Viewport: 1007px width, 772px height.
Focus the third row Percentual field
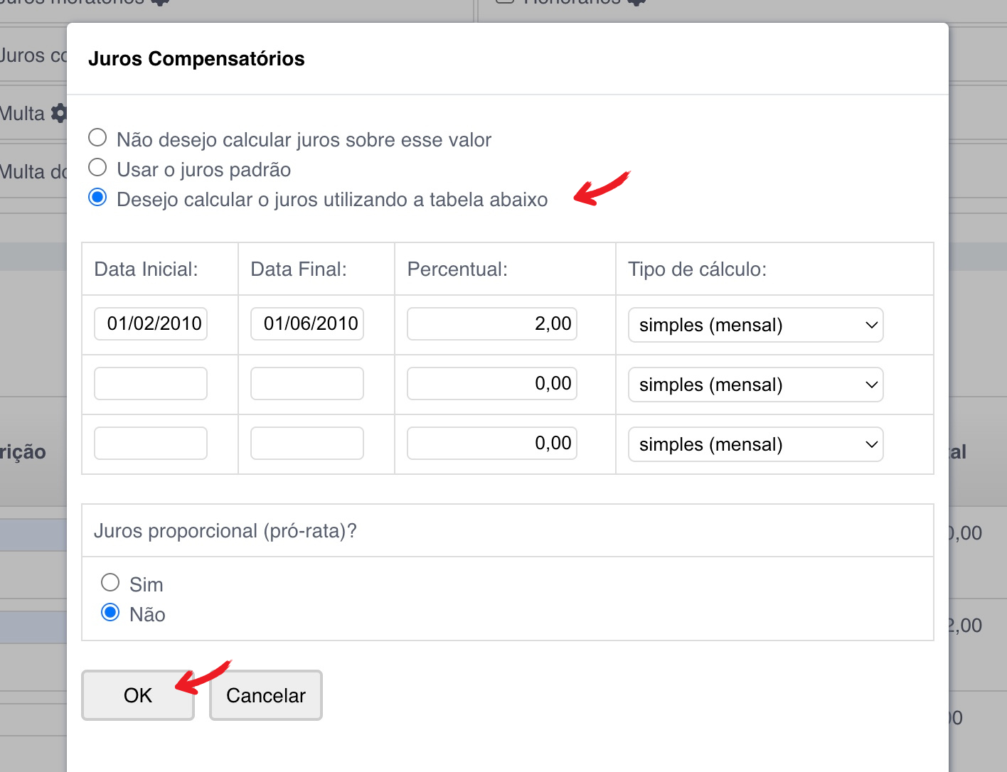(x=492, y=444)
